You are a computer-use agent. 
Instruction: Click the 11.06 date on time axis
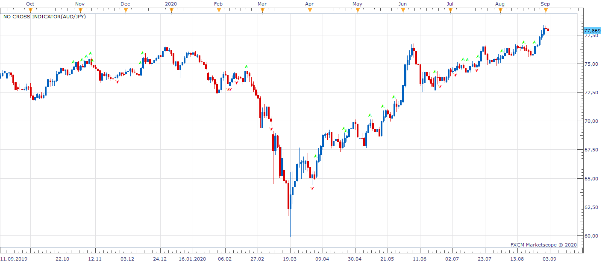click(420, 259)
